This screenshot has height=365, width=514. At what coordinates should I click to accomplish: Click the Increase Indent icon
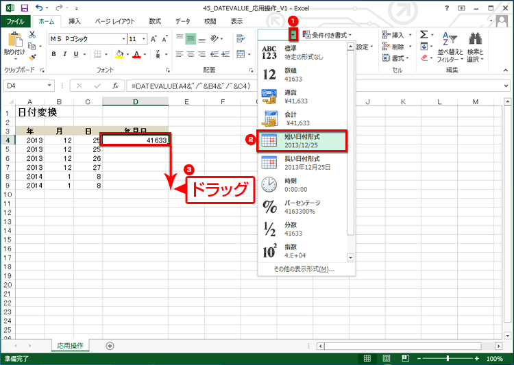(x=225, y=54)
